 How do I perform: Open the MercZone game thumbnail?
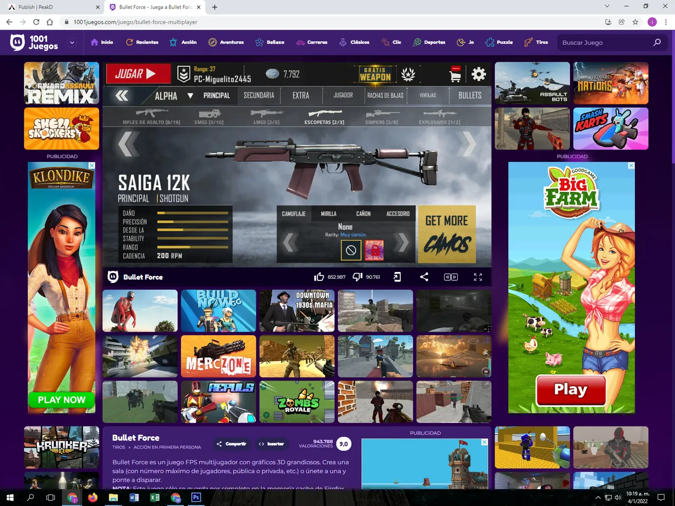tap(218, 356)
